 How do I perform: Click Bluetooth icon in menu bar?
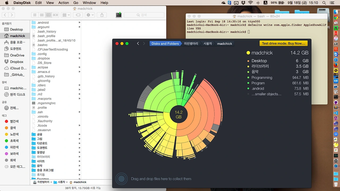pos(258,3)
